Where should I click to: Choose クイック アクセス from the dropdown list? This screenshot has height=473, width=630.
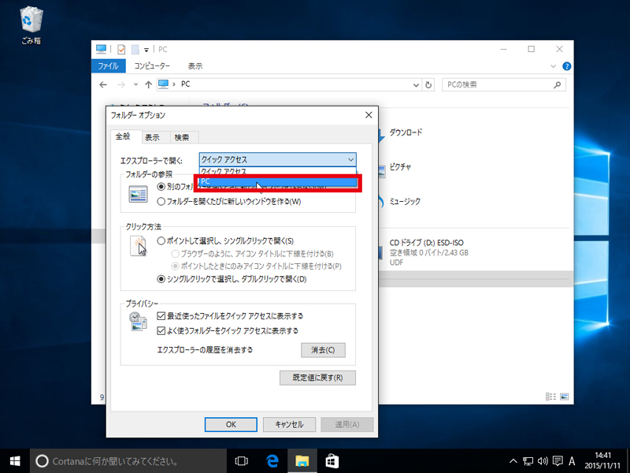point(278,171)
